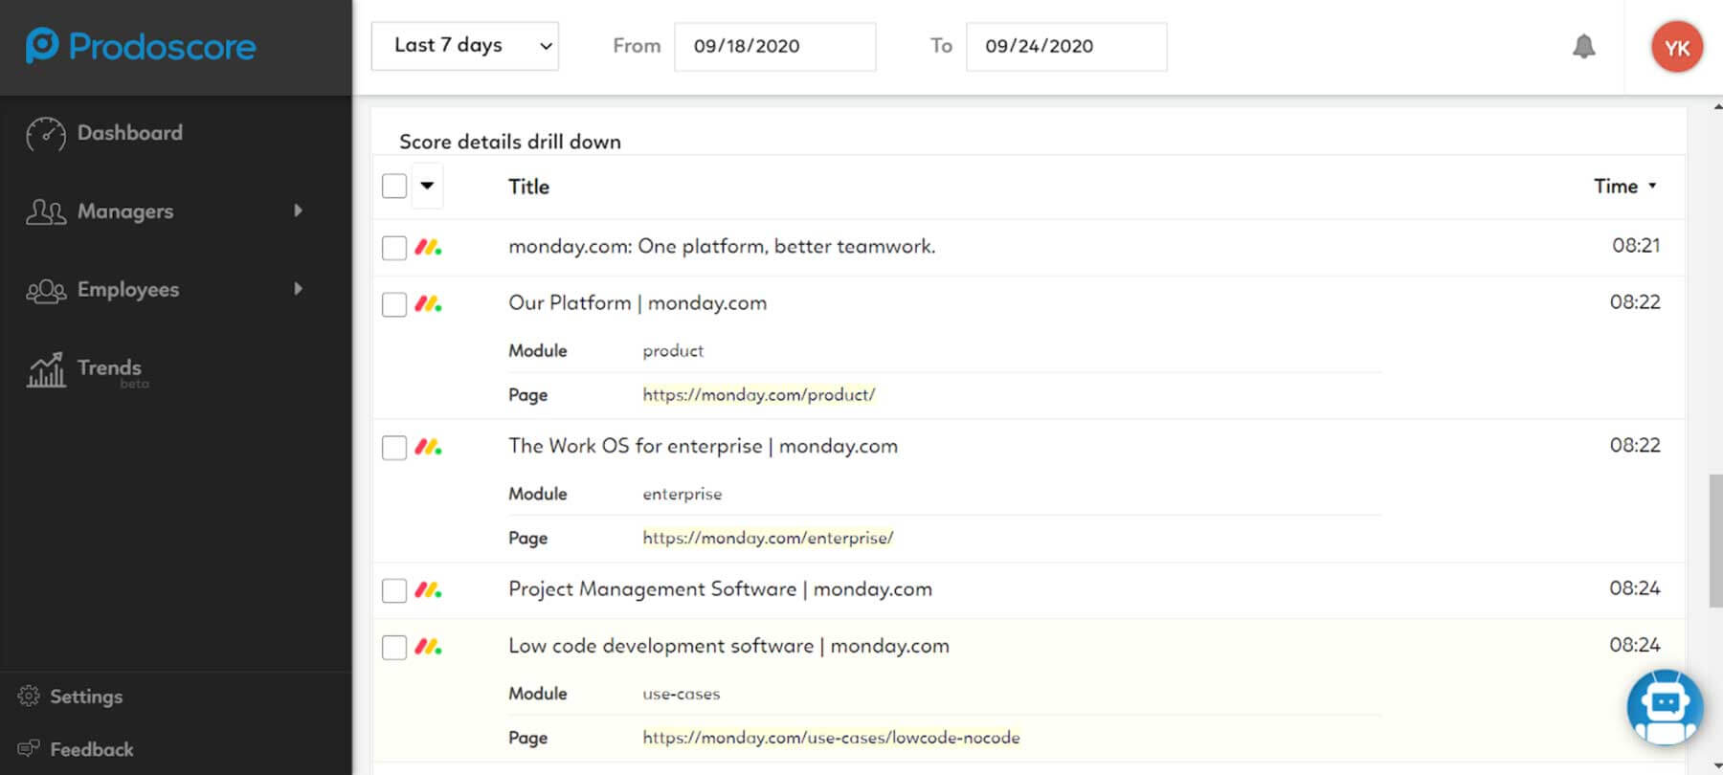The width and height of the screenshot is (1723, 775).
Task: Click monday.com icon on Our Platform row
Action: tap(428, 303)
